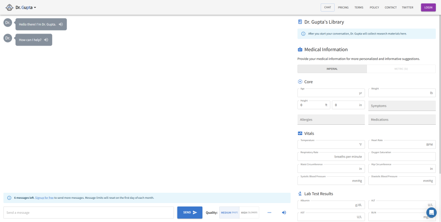Click the Dr. avatar beside "How can I help?"

tap(8, 38)
